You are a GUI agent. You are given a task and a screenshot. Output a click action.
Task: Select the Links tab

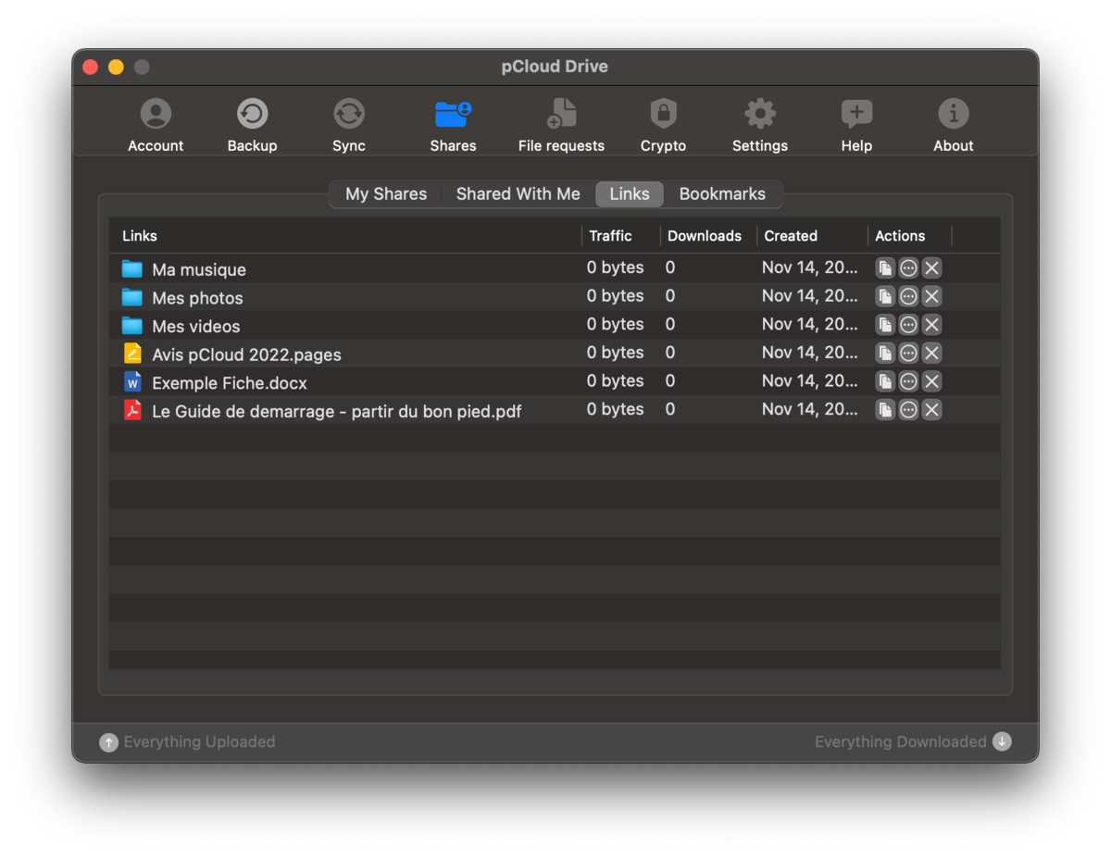tap(630, 194)
